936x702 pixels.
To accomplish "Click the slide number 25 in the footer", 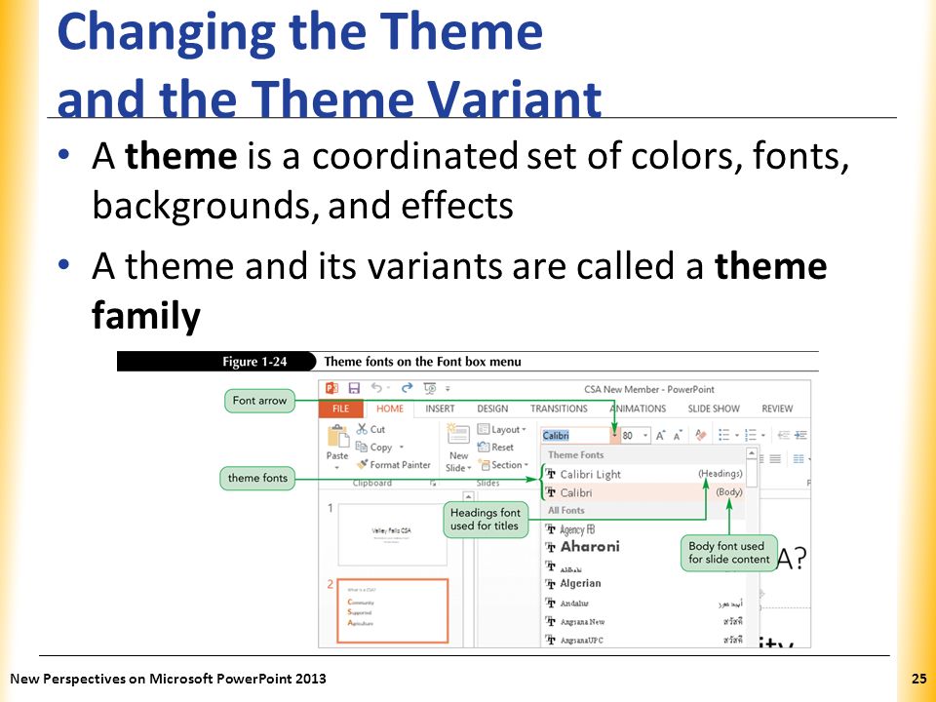I will pyautogui.click(x=918, y=679).
